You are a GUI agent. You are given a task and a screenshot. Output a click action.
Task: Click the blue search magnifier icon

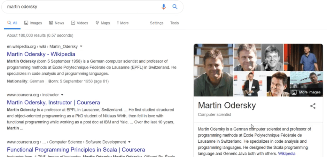point(175,7)
